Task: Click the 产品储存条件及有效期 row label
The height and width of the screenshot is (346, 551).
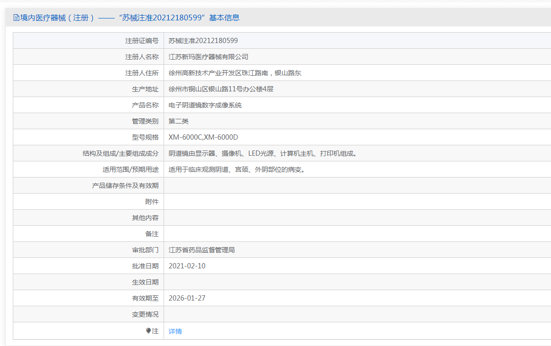Action: click(125, 186)
